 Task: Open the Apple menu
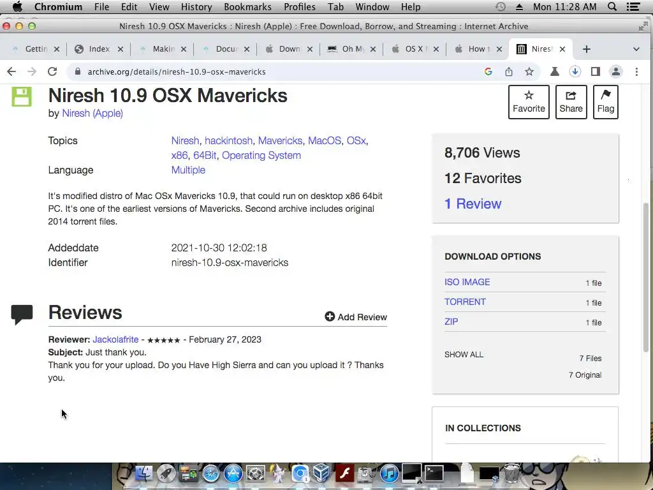tap(17, 6)
